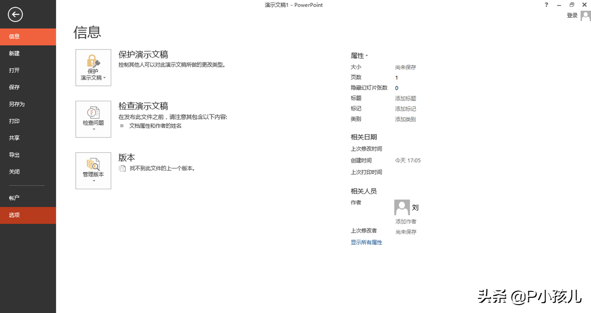This screenshot has width=591, height=313.
Task: Expand the 属性 dropdown header
Action: [x=360, y=56]
